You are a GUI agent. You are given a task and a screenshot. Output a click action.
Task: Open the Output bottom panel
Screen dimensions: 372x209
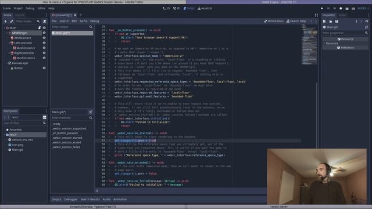tap(56, 199)
